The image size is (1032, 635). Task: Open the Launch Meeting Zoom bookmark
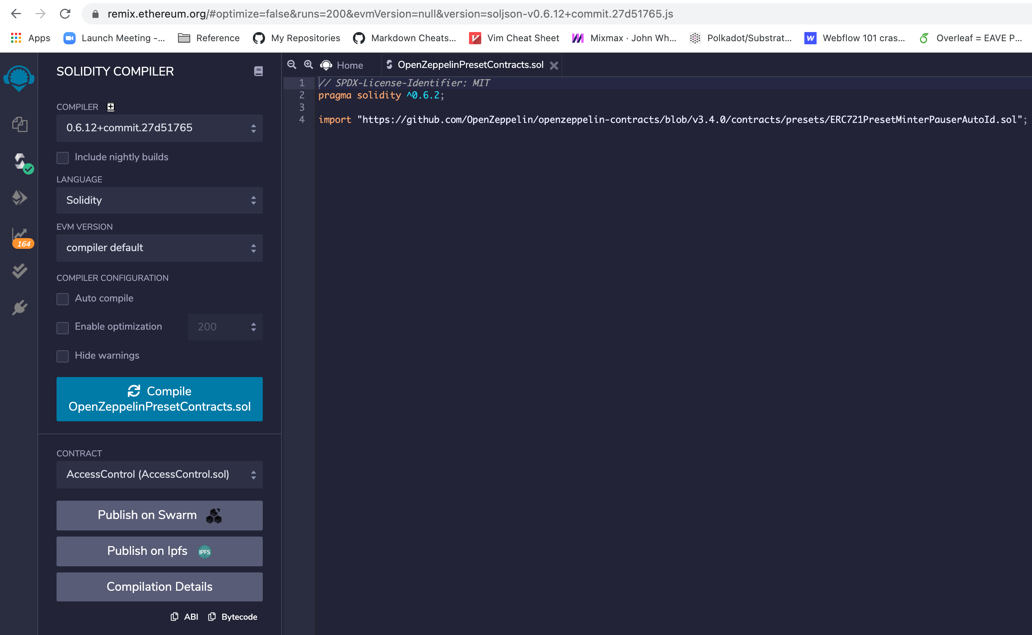pyautogui.click(x=114, y=38)
